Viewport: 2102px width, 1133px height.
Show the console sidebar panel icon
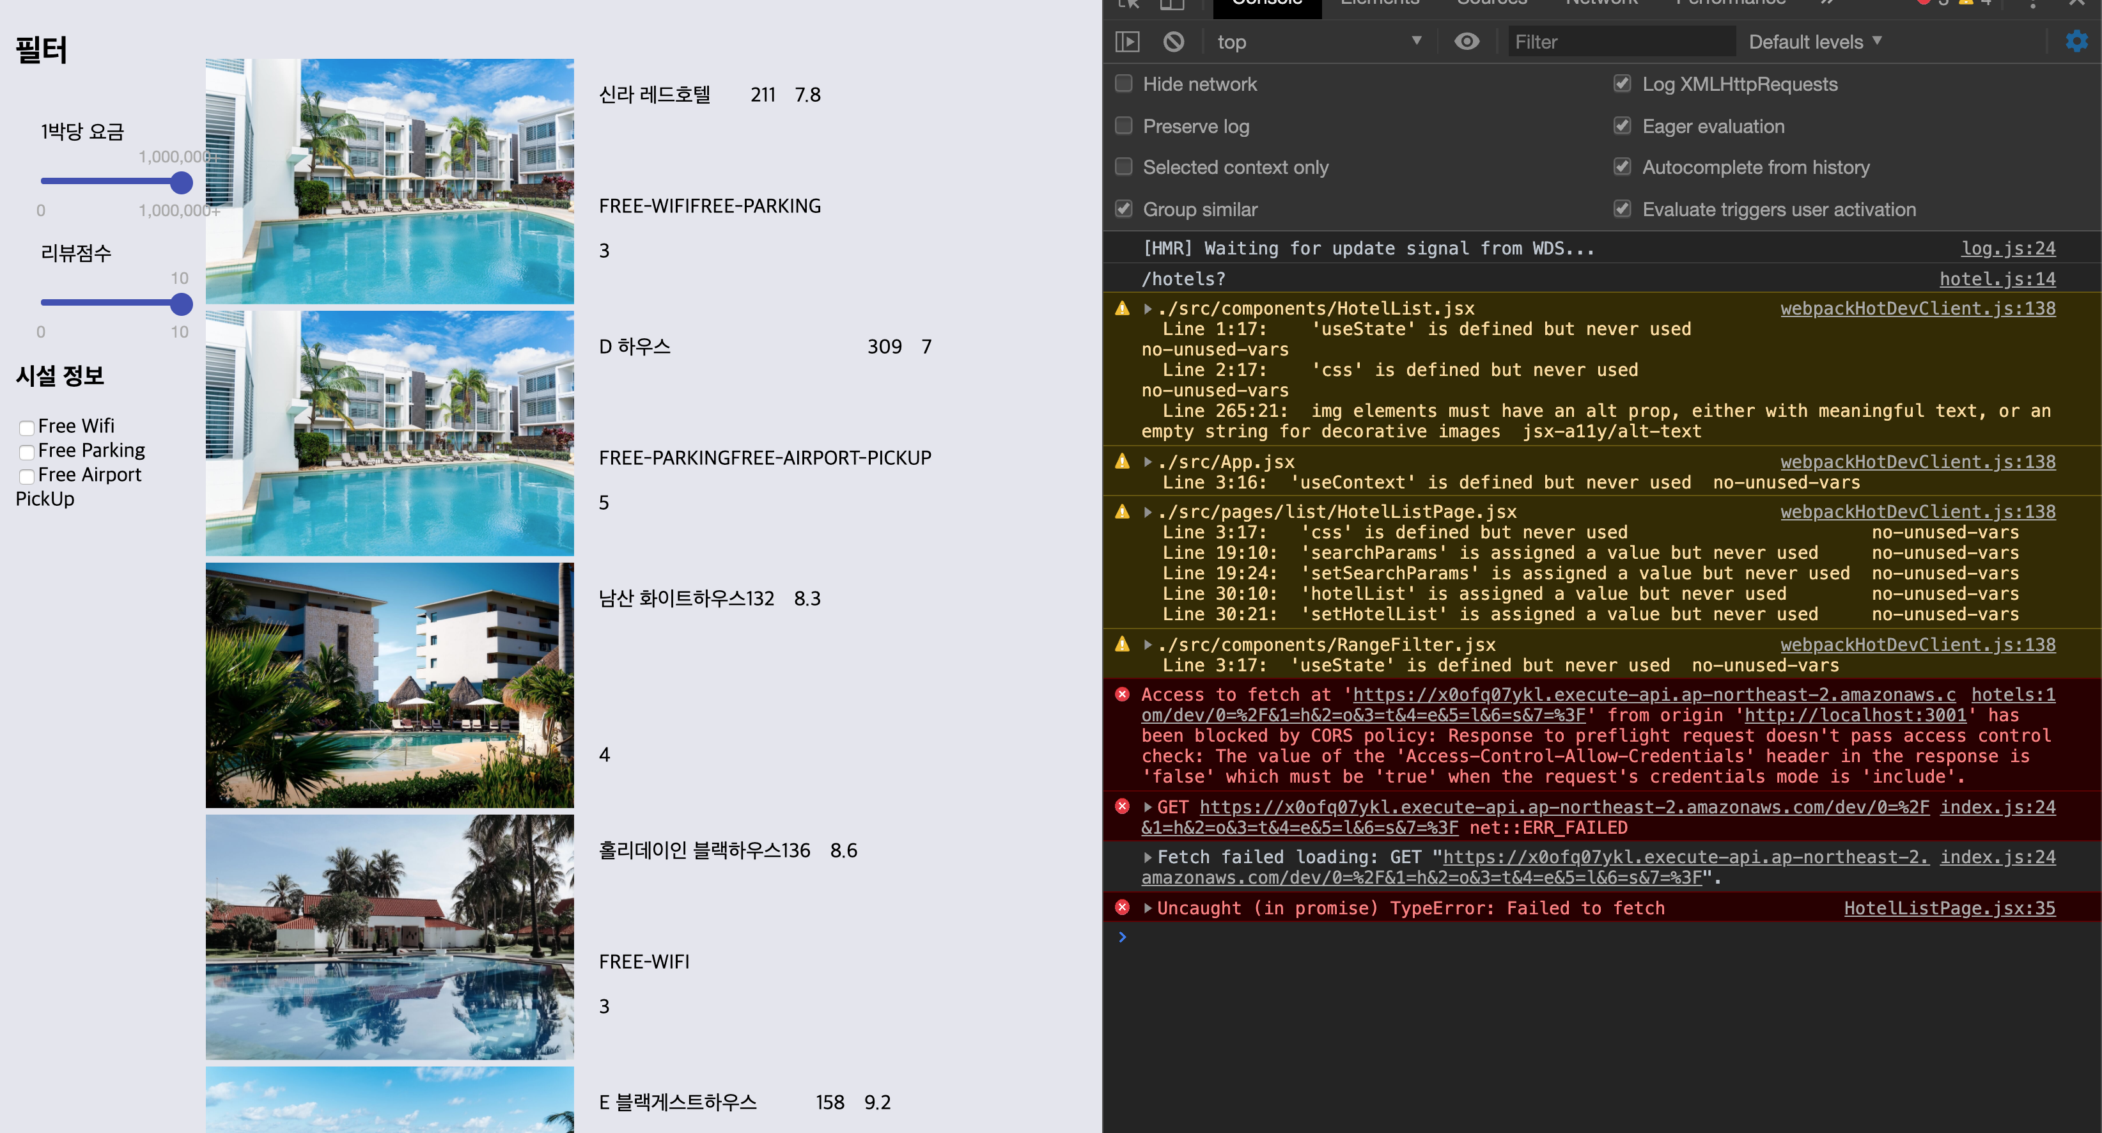point(1127,42)
